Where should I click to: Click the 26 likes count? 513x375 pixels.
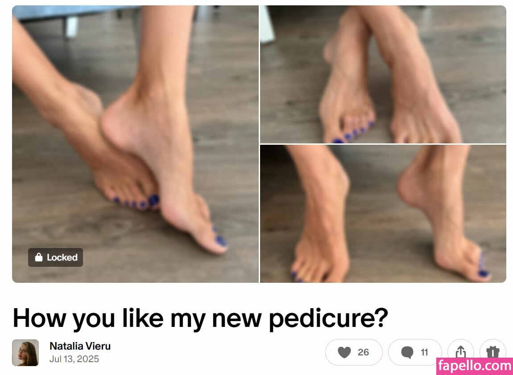(363, 352)
